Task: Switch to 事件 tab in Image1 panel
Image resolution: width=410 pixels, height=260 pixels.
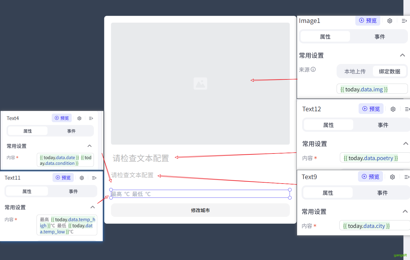Action: tap(379, 37)
